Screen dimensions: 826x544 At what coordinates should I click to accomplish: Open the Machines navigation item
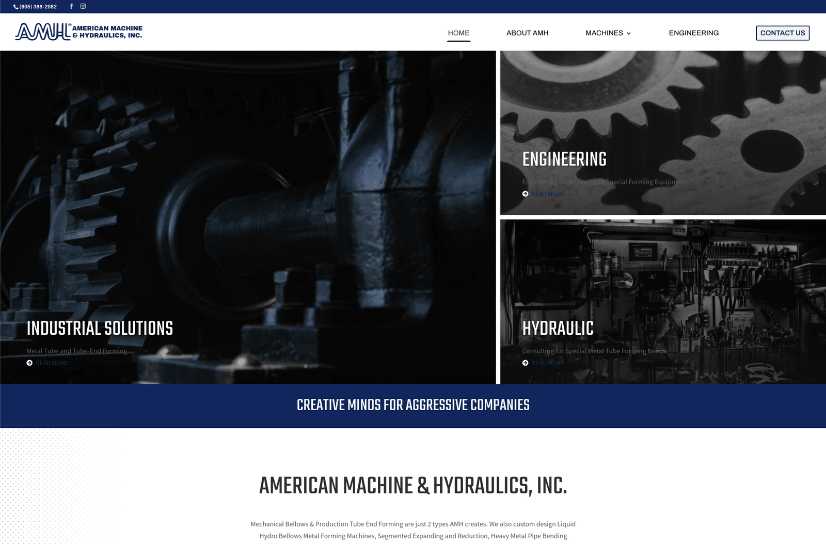pyautogui.click(x=604, y=33)
